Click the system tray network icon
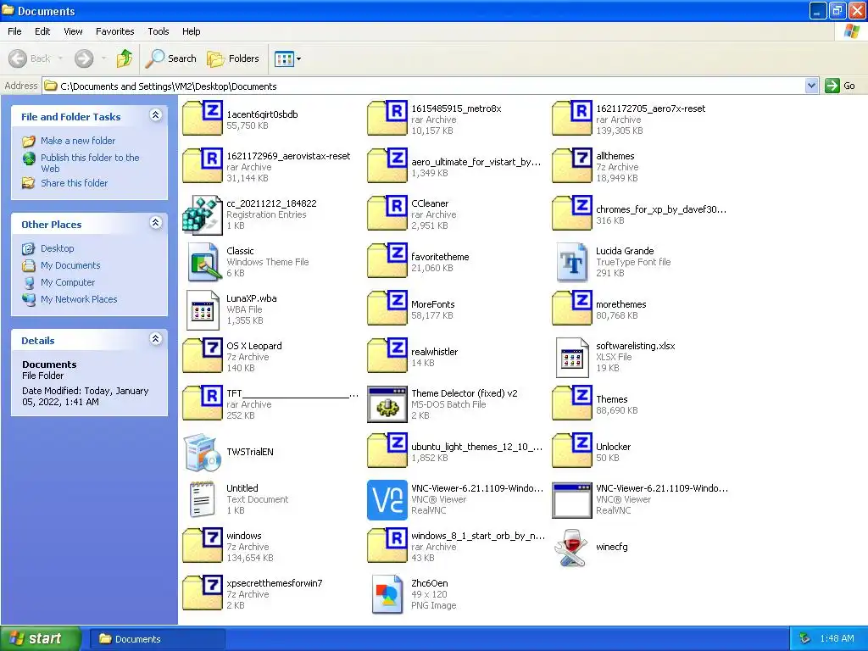Viewport: 868px width, 651px height. coord(805,638)
